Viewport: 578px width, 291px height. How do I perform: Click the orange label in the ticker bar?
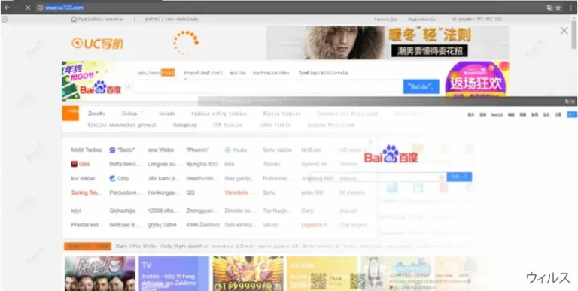pos(88,247)
